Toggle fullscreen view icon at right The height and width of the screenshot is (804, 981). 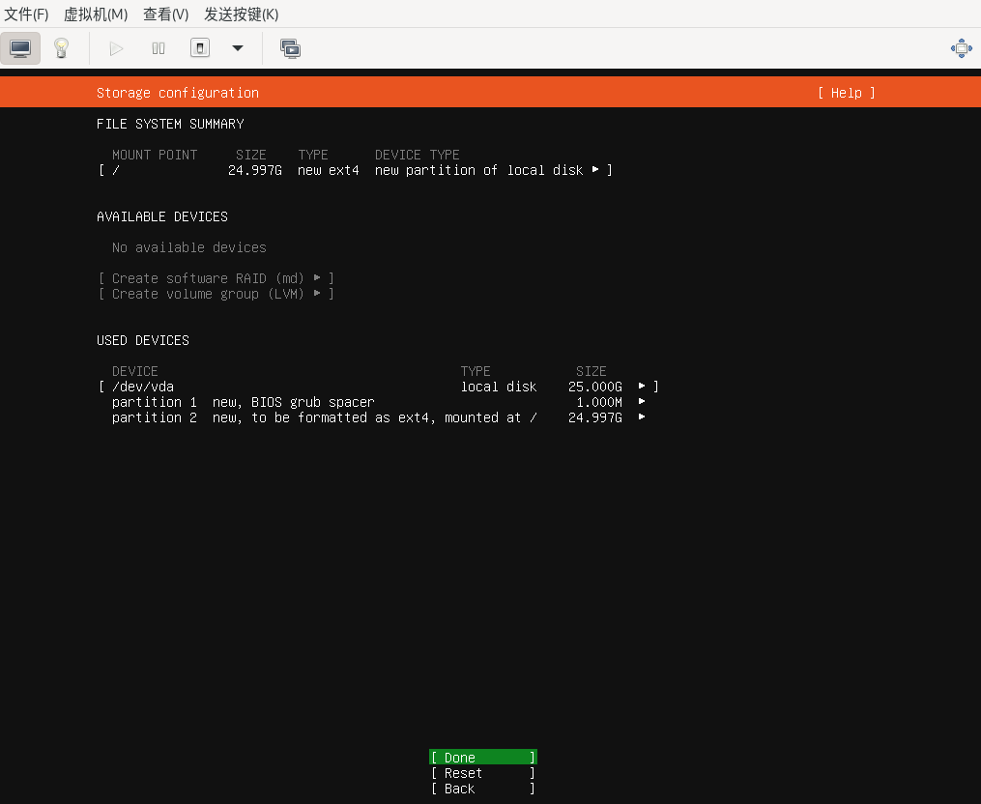[961, 48]
